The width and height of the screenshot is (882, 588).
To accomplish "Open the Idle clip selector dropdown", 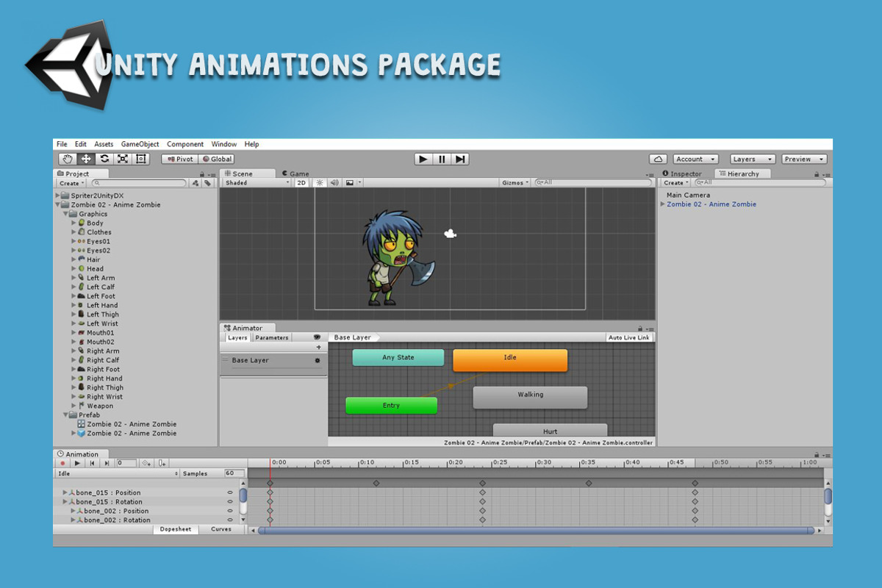I will tap(118, 474).
